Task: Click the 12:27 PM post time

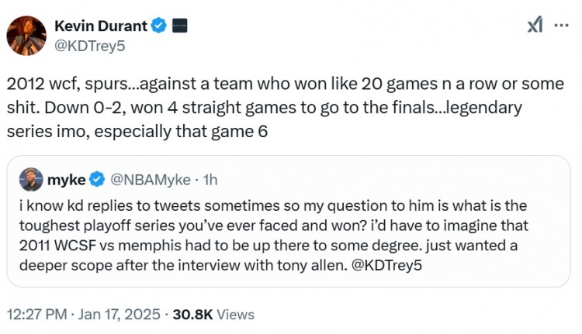Action: tap(36, 315)
